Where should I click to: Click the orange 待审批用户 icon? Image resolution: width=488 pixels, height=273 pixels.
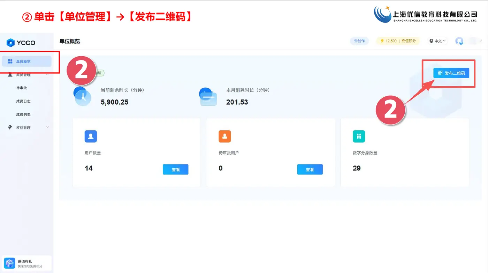pyautogui.click(x=225, y=136)
